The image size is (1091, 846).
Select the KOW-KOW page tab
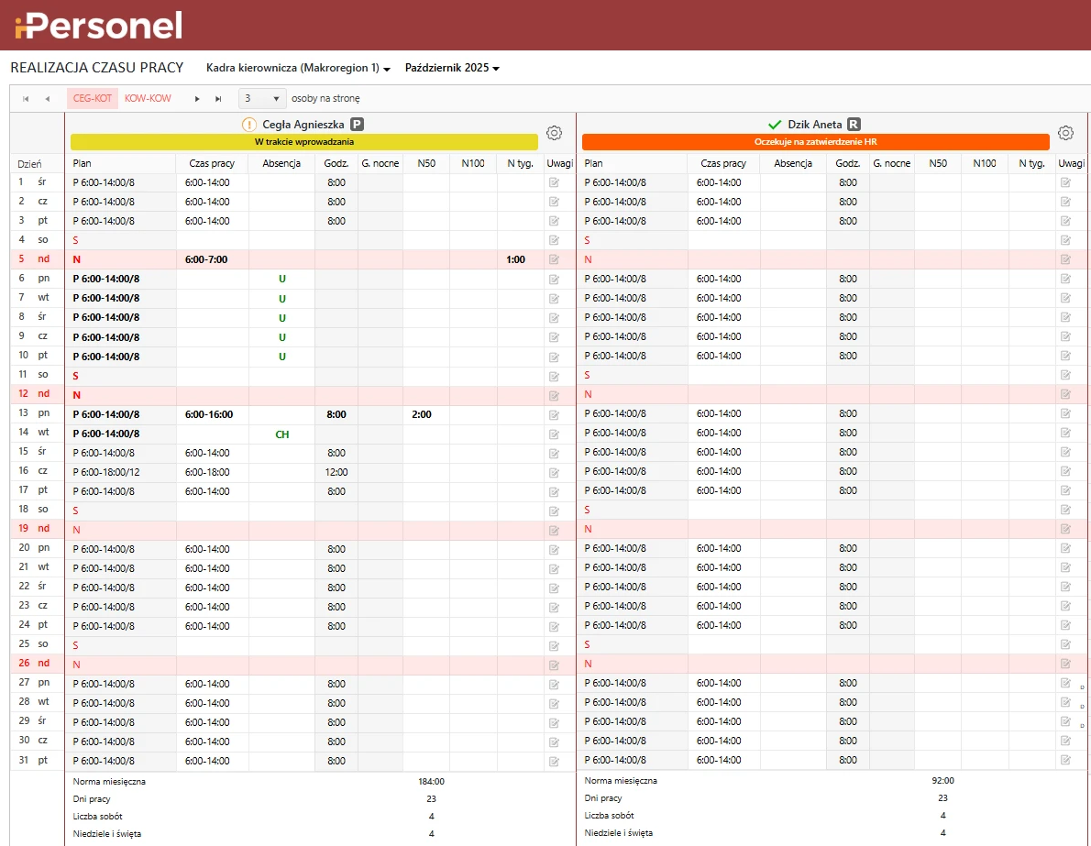tap(148, 99)
